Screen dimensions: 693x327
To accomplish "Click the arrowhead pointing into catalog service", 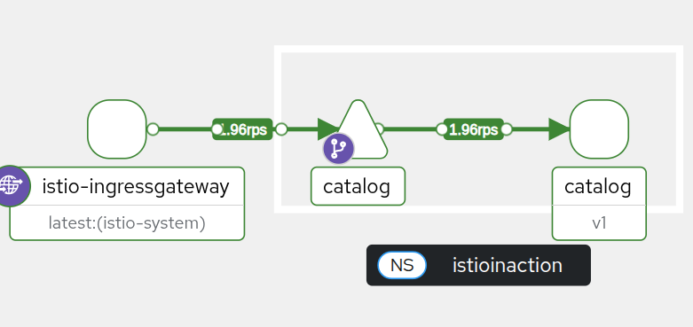I will pyautogui.click(x=328, y=129).
